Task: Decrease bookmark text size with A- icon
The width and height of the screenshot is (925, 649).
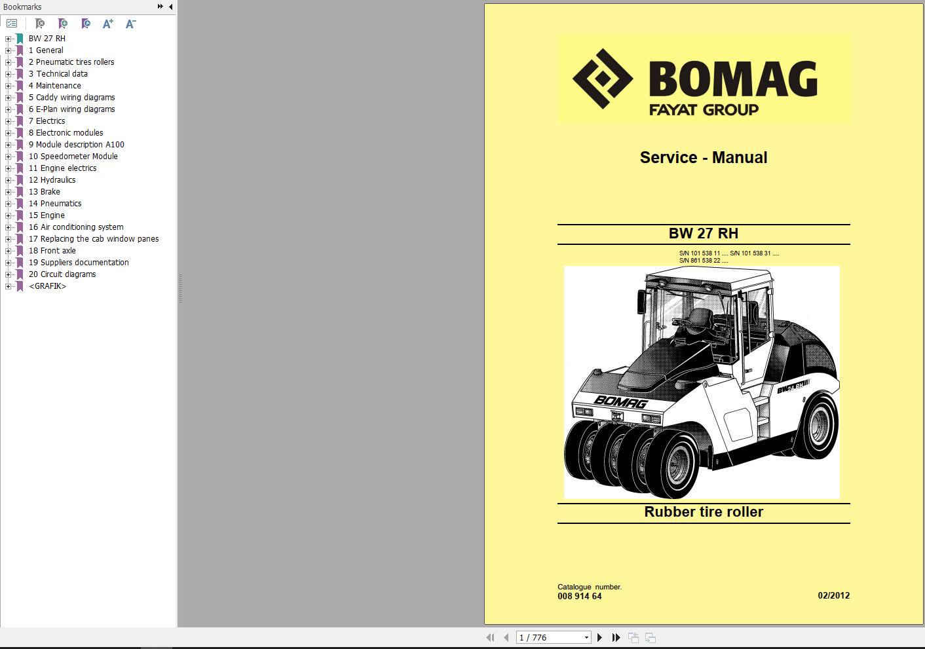Action: [x=130, y=24]
